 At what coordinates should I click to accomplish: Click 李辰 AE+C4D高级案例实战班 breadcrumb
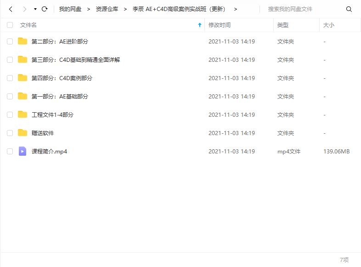[x=179, y=9]
